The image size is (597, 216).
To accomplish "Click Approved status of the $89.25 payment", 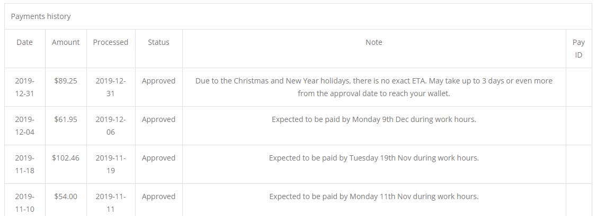I will coord(158,81).
